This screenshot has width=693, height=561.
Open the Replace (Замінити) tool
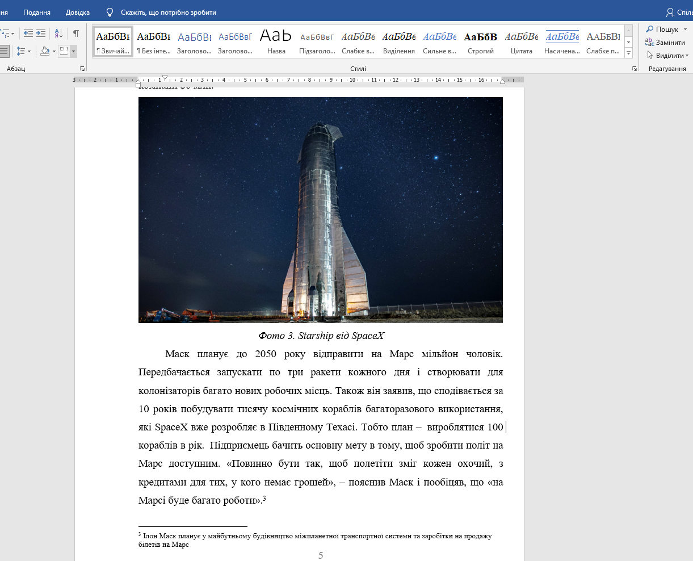click(665, 43)
